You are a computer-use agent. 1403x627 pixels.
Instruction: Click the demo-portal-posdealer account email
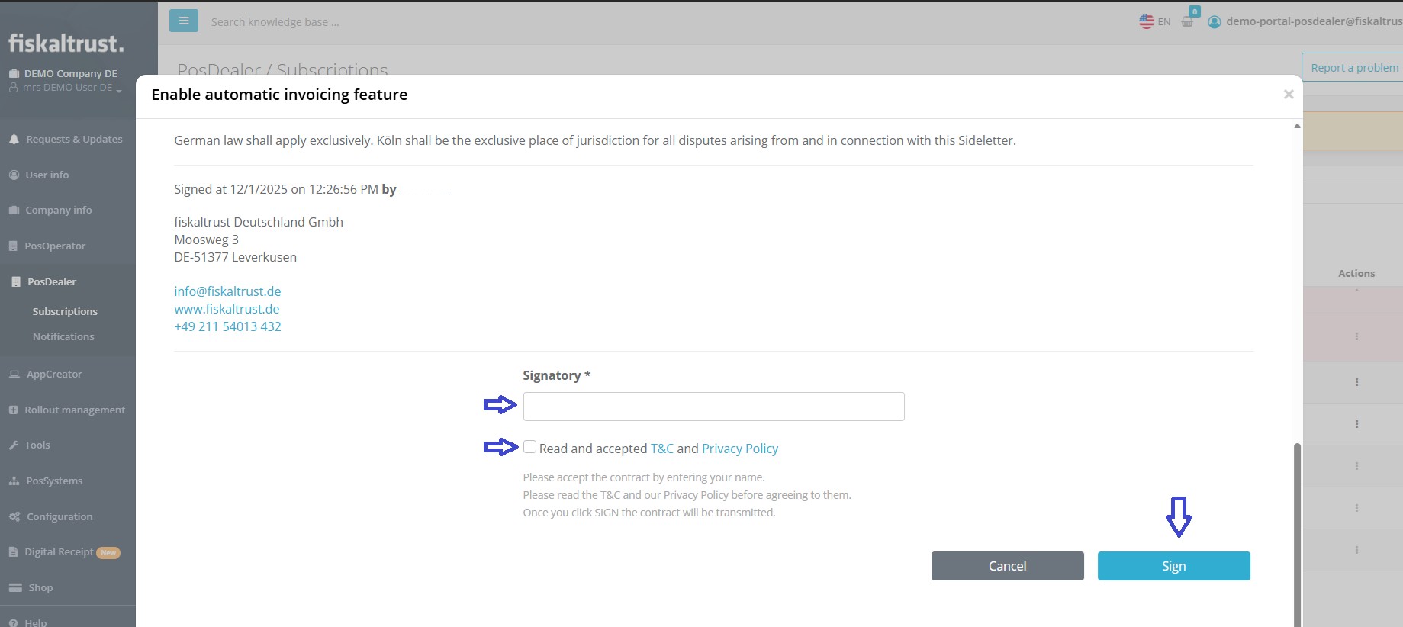1314,21
